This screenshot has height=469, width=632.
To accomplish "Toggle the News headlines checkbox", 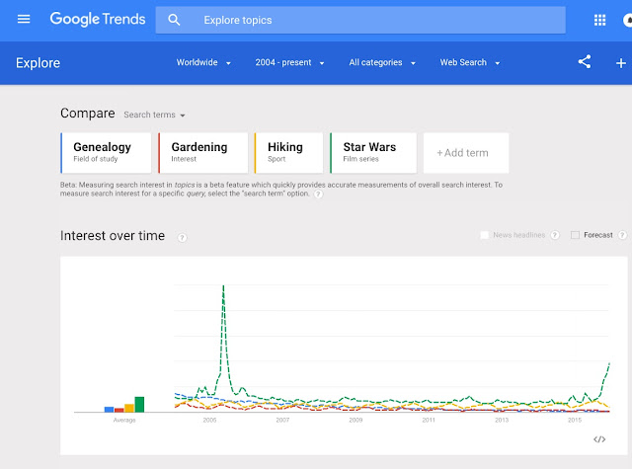I will 485,235.
